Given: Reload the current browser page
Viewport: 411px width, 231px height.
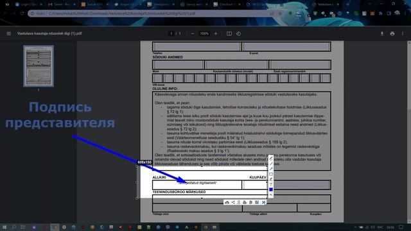Looking at the screenshot, I should tap(22, 13).
